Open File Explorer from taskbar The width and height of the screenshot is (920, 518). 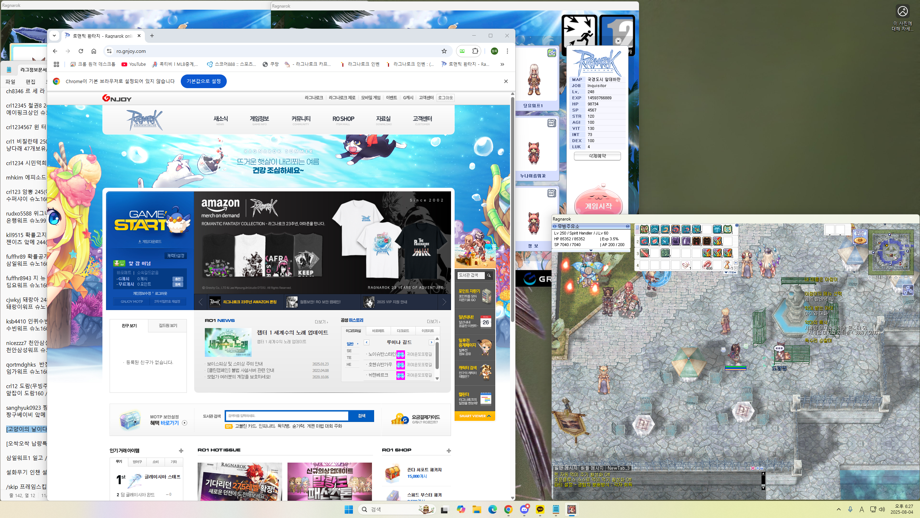477,509
